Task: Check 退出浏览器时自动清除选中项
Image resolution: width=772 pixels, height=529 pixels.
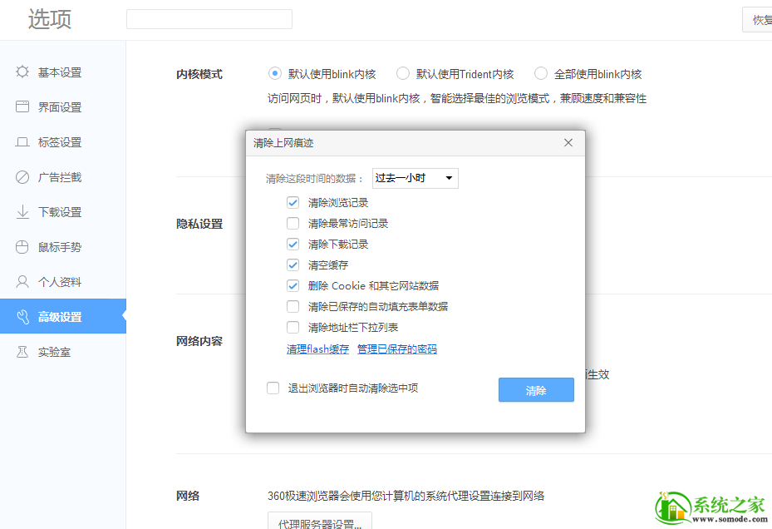Action: pyautogui.click(x=273, y=388)
